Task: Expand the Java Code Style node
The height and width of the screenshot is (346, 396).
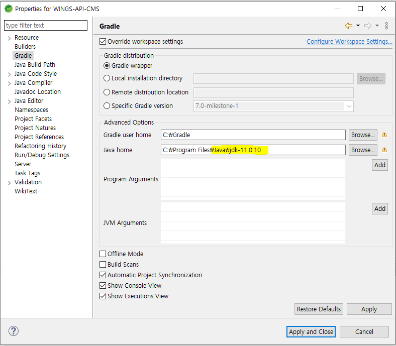Action: coord(10,74)
